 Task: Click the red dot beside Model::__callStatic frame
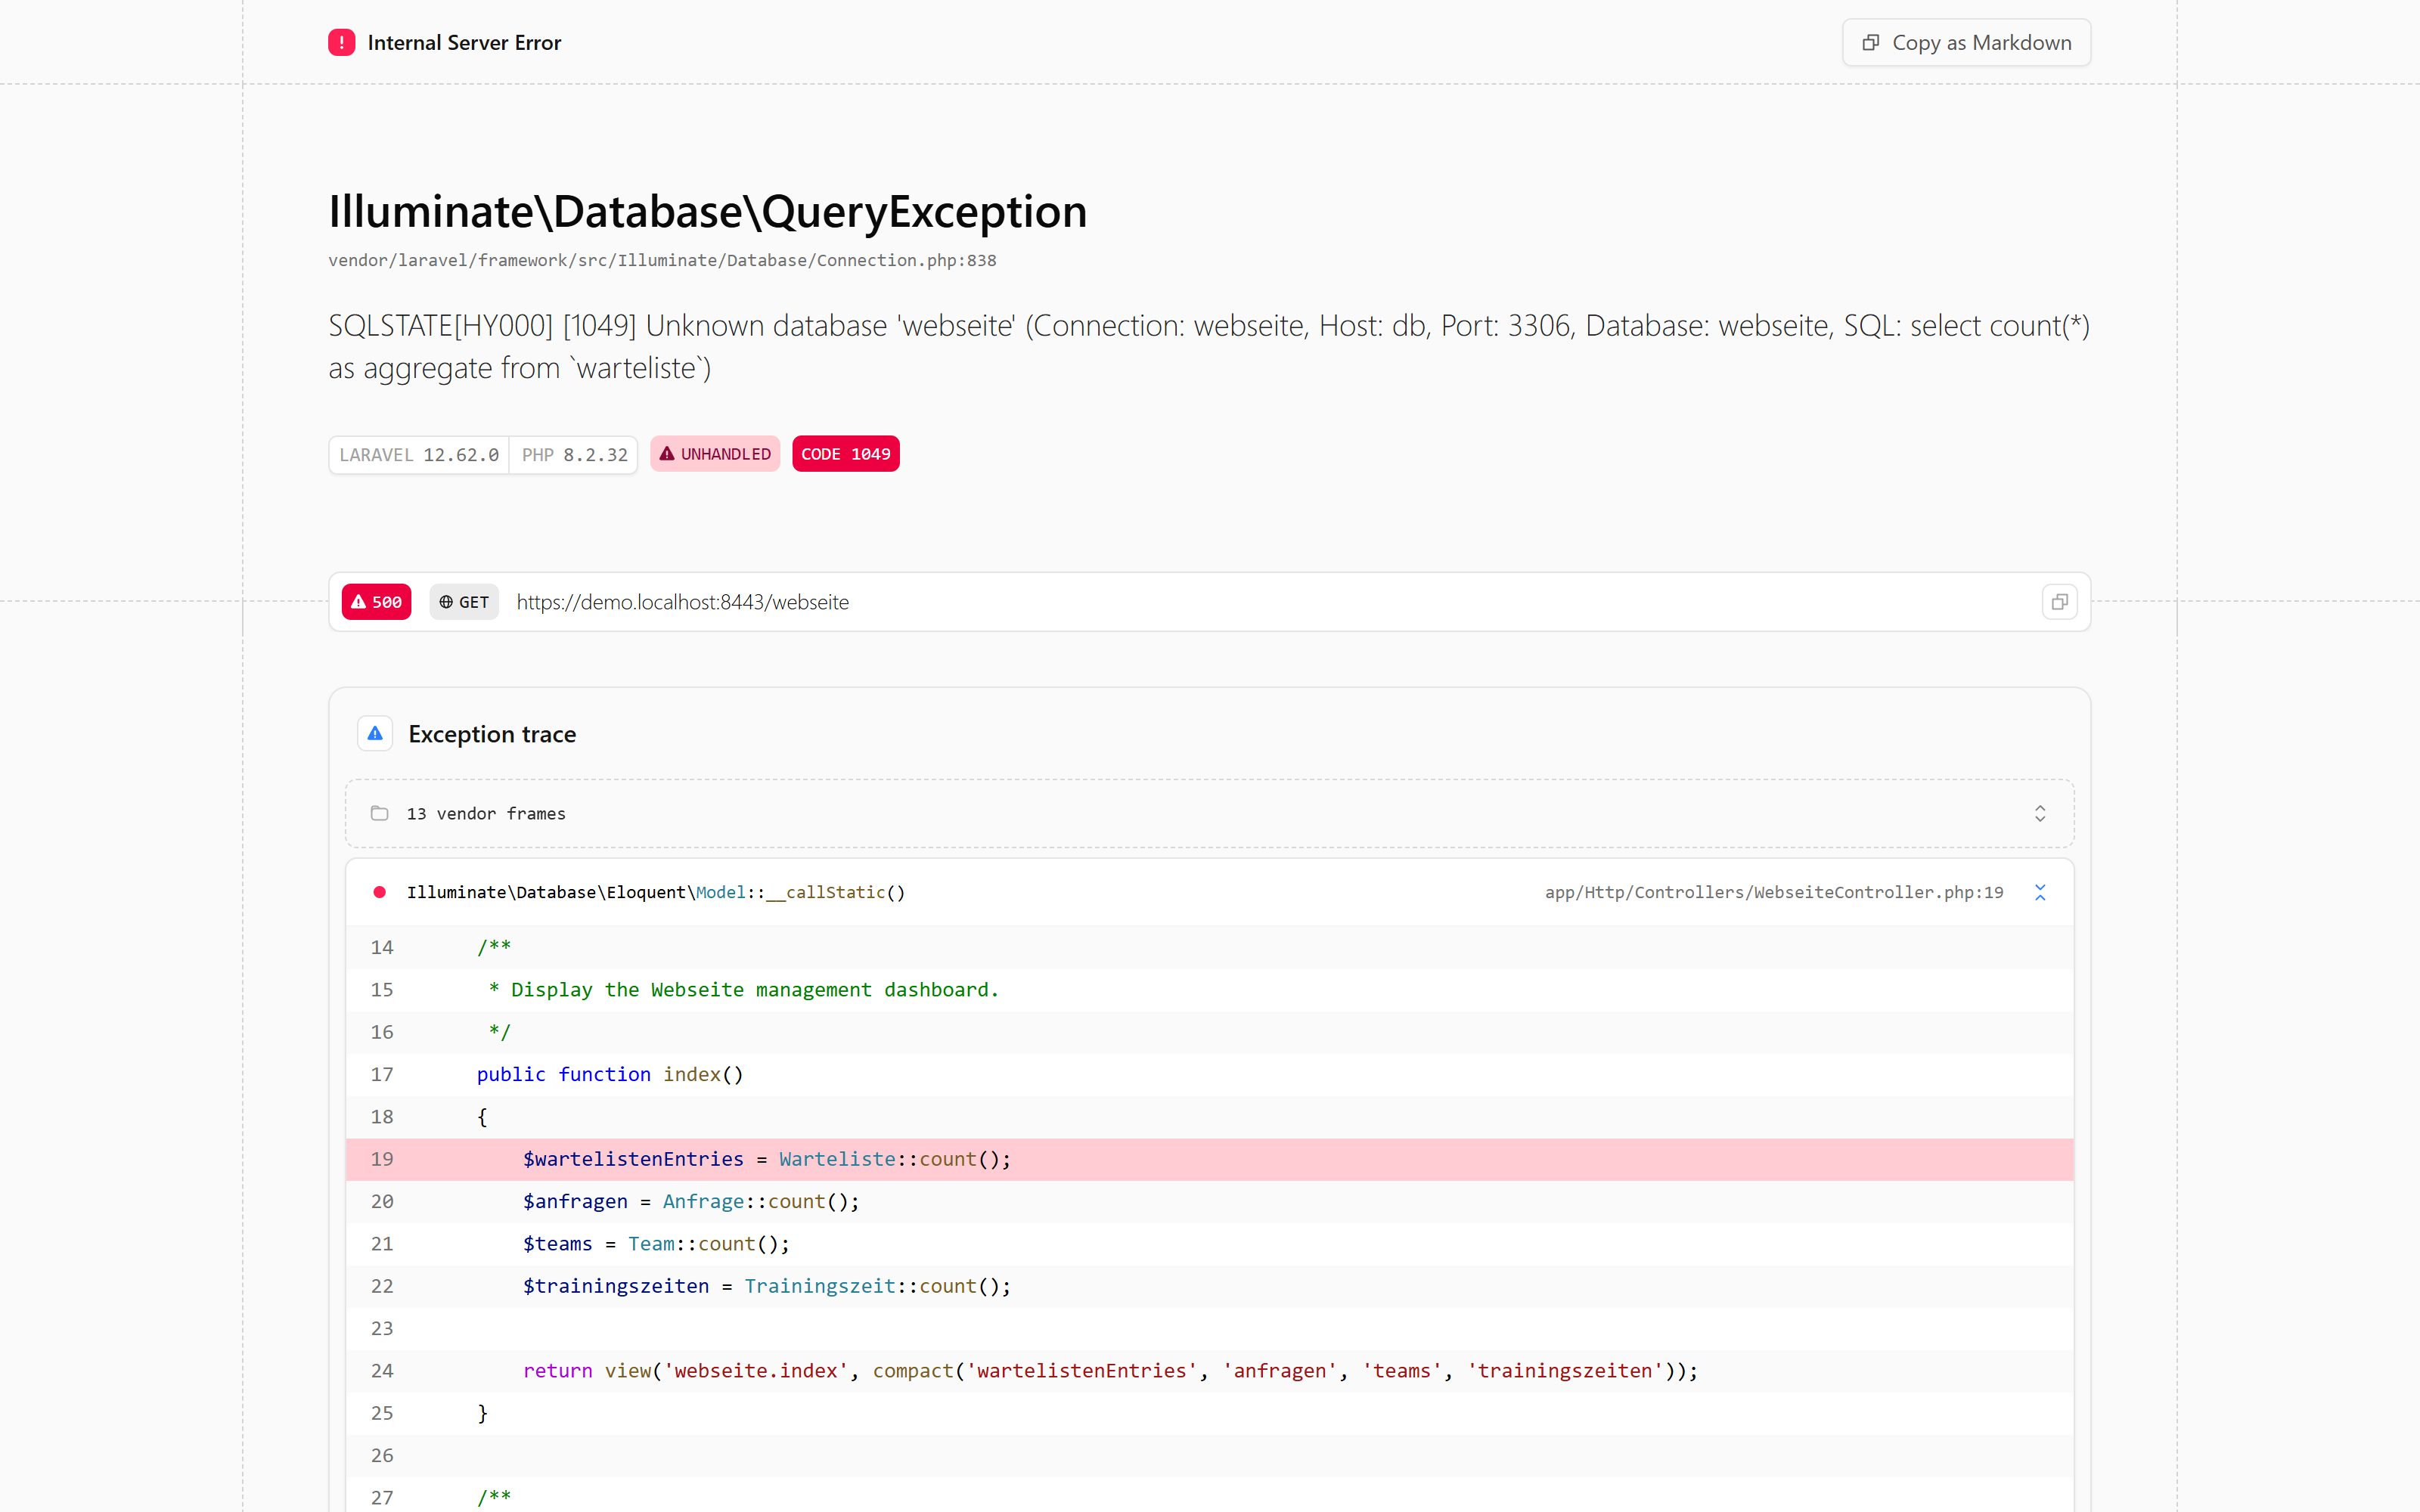pyautogui.click(x=379, y=892)
